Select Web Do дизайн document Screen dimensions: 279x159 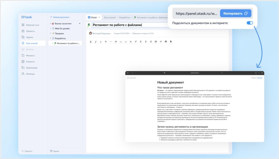click(x=62, y=28)
